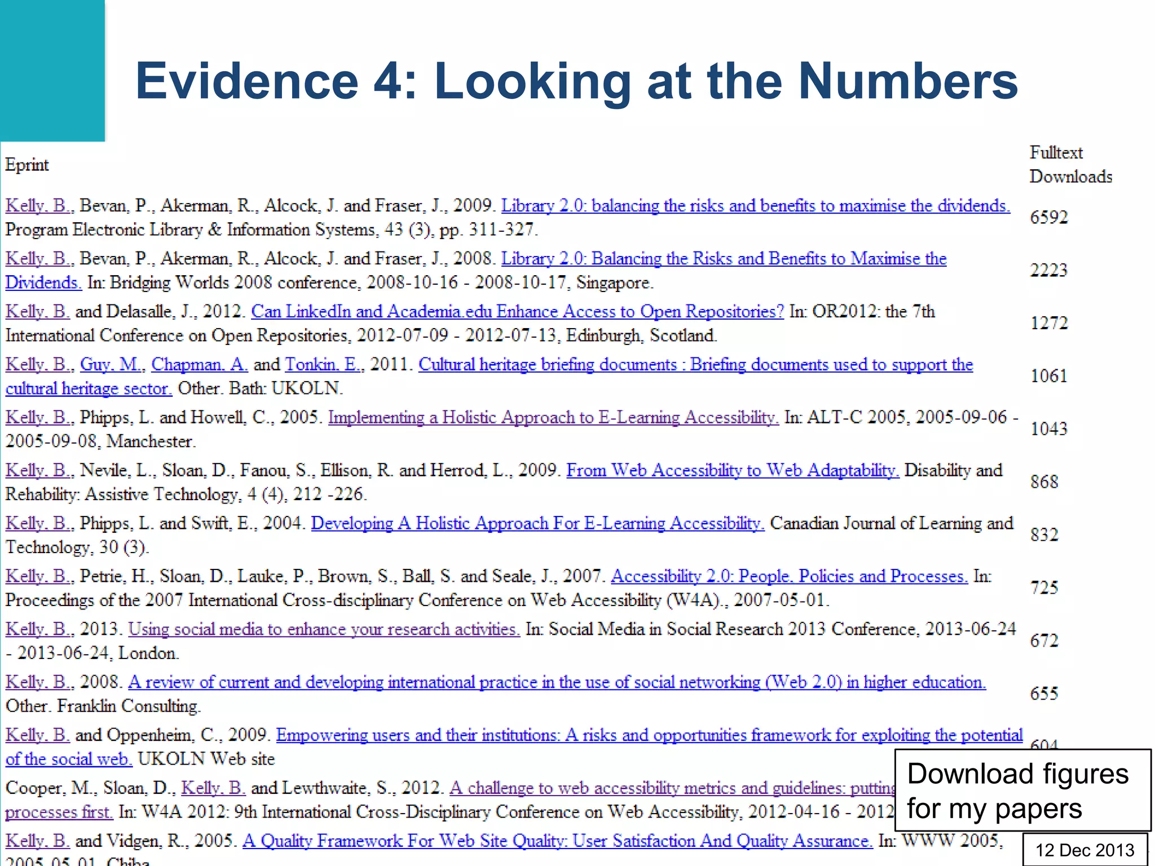Open 'A Quality Framework For Web Site Quality' link

pos(558,842)
